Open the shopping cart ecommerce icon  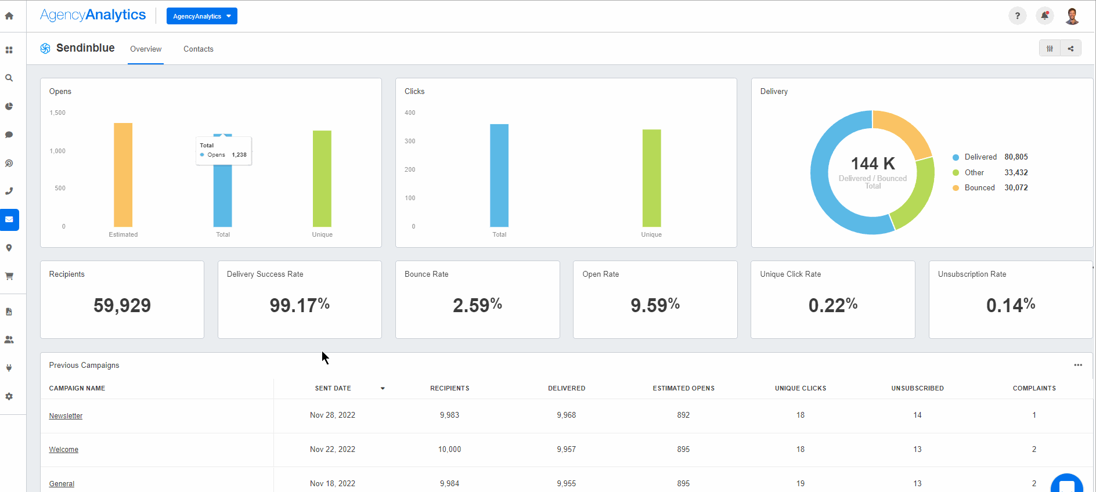tap(9, 276)
